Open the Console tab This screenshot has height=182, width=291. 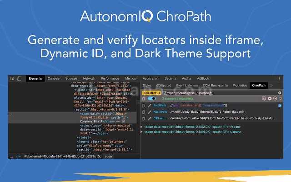coord(54,79)
